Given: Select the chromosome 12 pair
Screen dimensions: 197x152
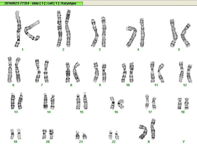Looking at the screenshot, I should pos(185,72).
